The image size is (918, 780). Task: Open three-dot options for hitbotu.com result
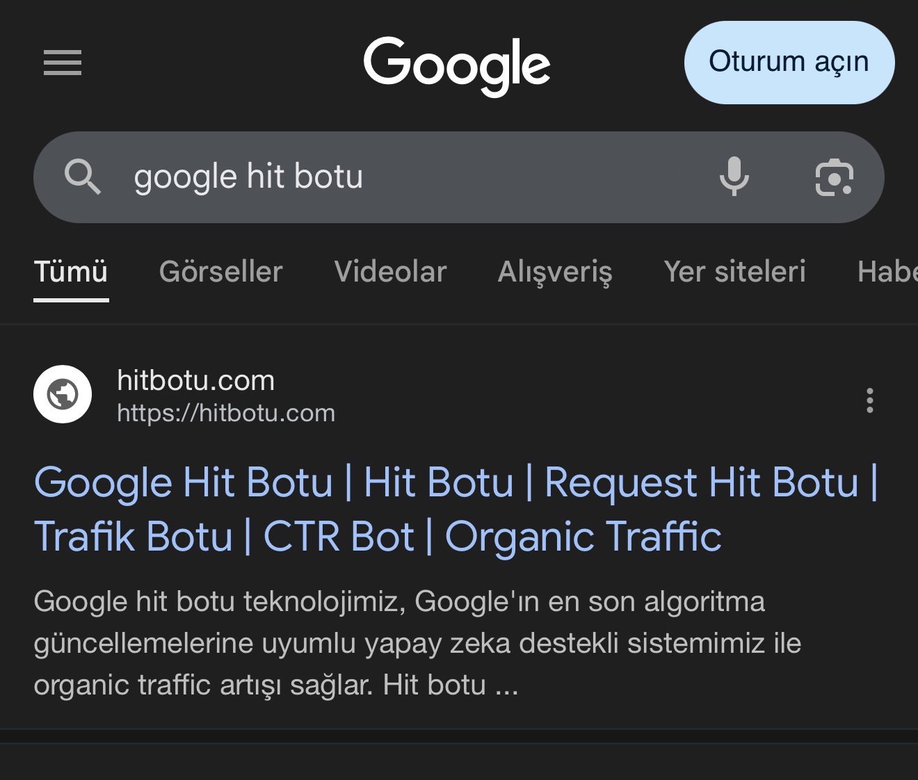coord(869,400)
